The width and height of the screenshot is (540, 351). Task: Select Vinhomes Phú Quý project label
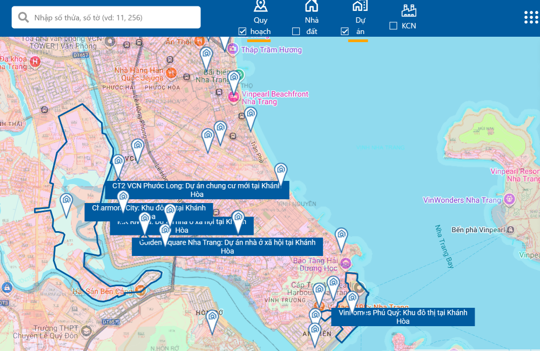tap(403, 317)
